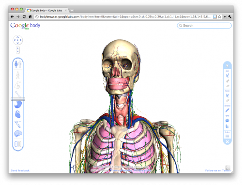Switch to the female body model
The image size is (242, 185).
(16, 64)
